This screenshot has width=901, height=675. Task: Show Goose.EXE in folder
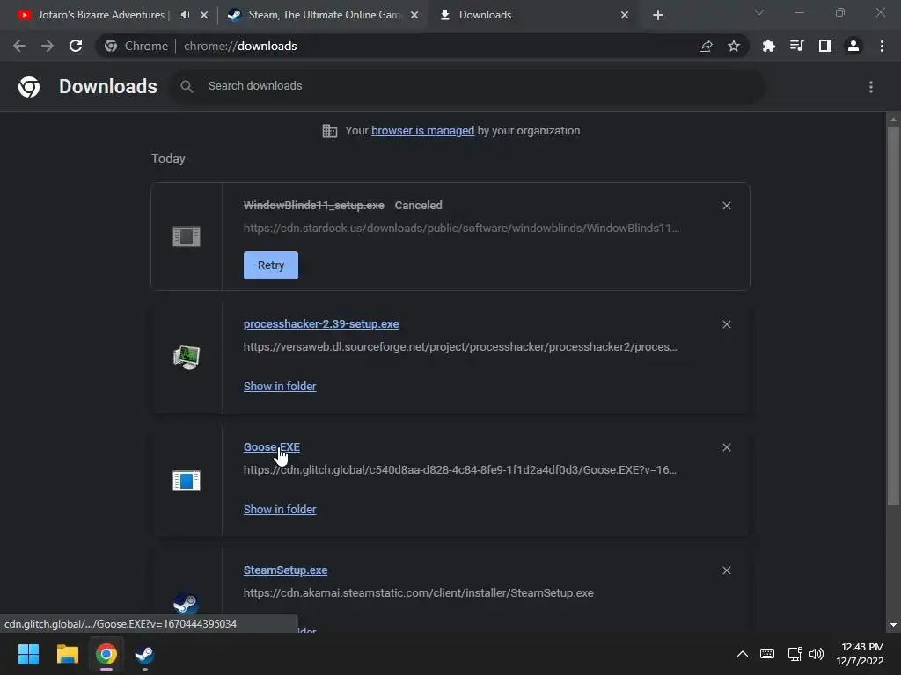(280, 509)
